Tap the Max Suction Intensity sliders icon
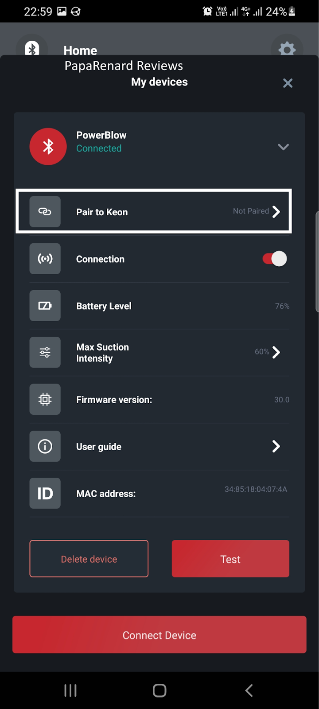 (45, 353)
